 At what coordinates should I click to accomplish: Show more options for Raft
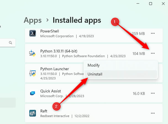[x=153, y=113]
